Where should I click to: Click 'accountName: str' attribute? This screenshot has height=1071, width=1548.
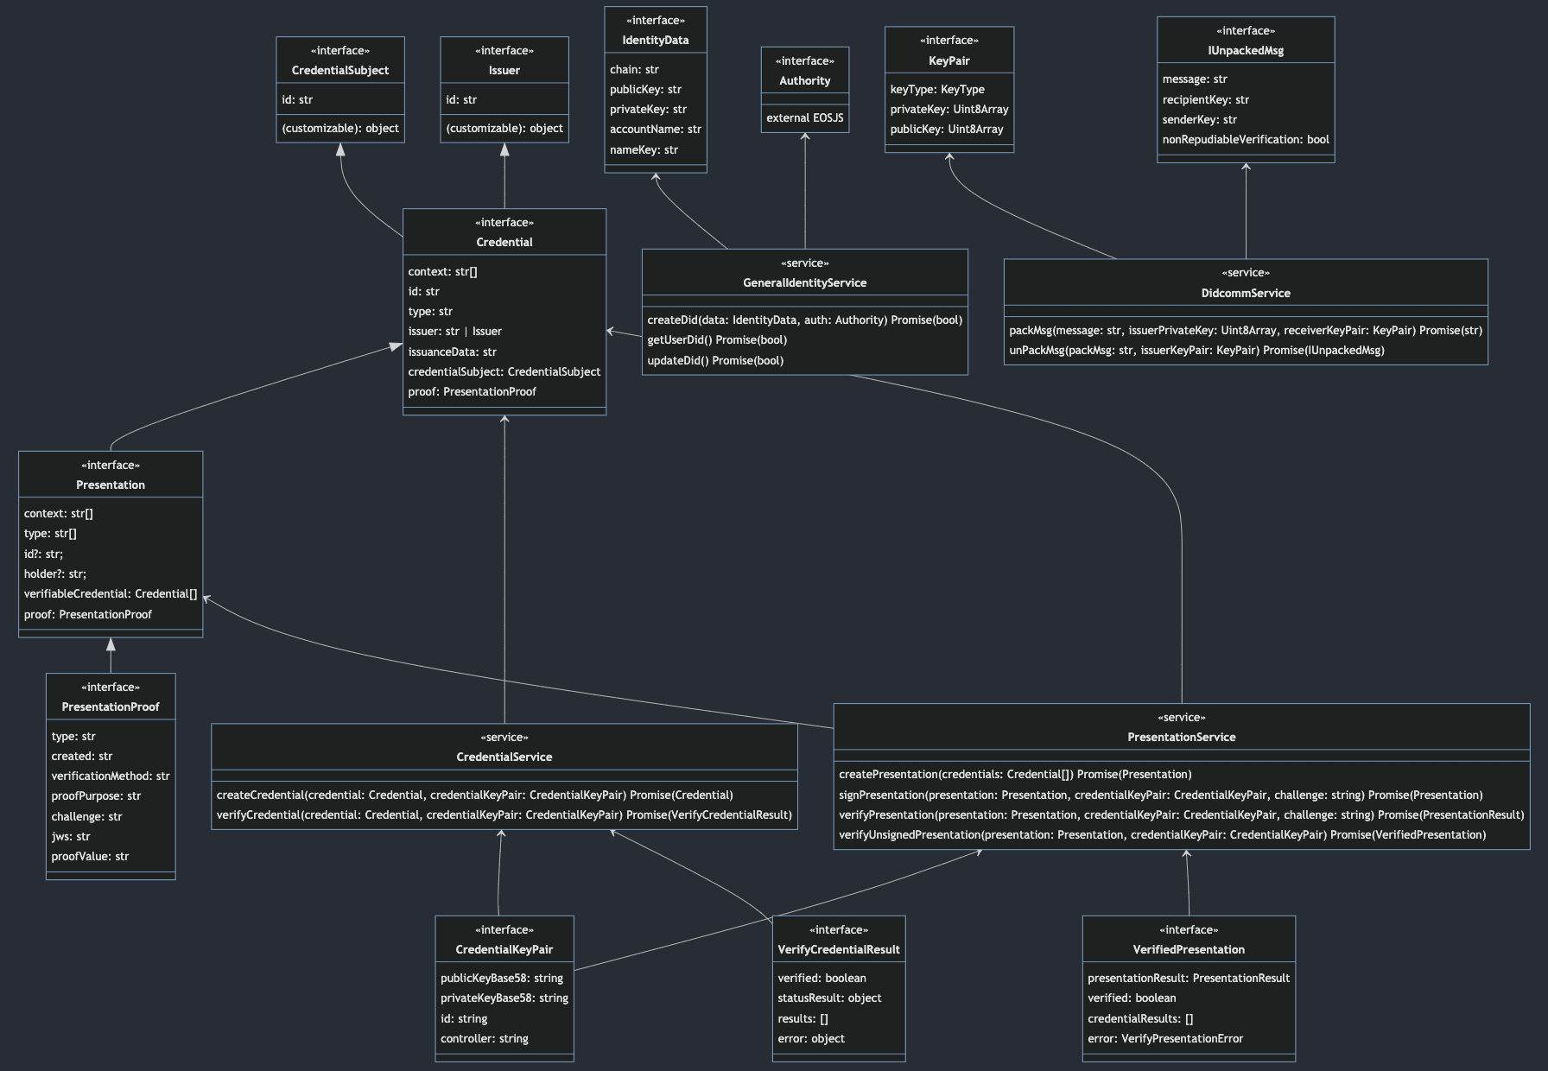(x=656, y=130)
